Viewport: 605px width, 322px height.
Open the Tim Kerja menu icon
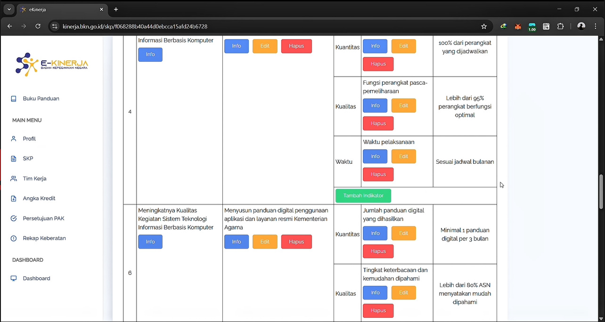click(x=14, y=179)
